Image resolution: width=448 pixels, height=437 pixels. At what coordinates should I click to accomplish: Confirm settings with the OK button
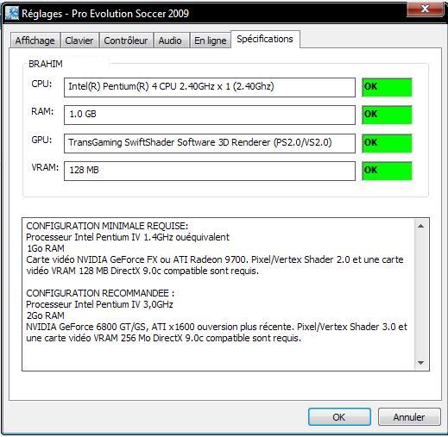(x=339, y=417)
